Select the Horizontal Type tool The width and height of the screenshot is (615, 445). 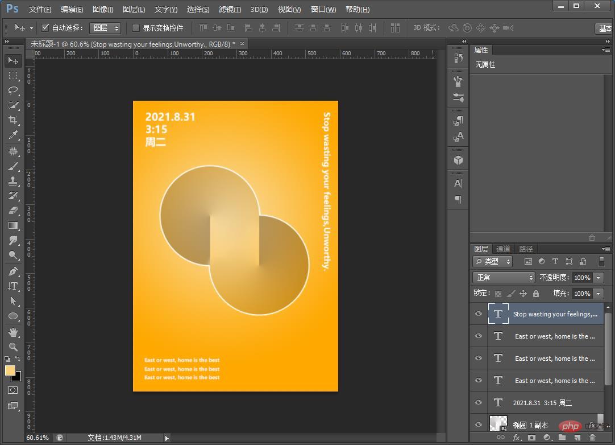click(13, 286)
